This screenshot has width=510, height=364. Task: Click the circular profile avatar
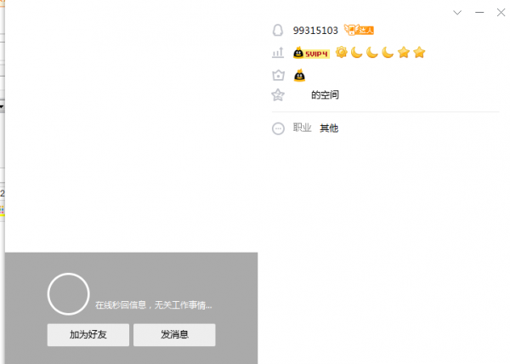pos(68,294)
